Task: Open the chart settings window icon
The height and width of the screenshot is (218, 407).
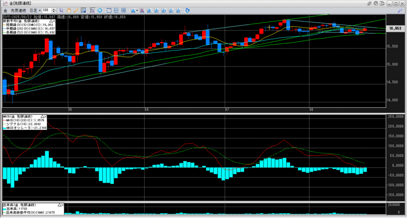Action: (x=109, y=10)
